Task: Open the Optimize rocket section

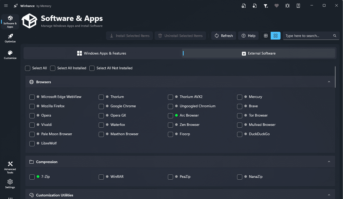Action: (x=10, y=38)
